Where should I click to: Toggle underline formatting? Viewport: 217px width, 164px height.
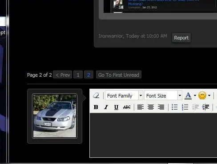coord(116,107)
